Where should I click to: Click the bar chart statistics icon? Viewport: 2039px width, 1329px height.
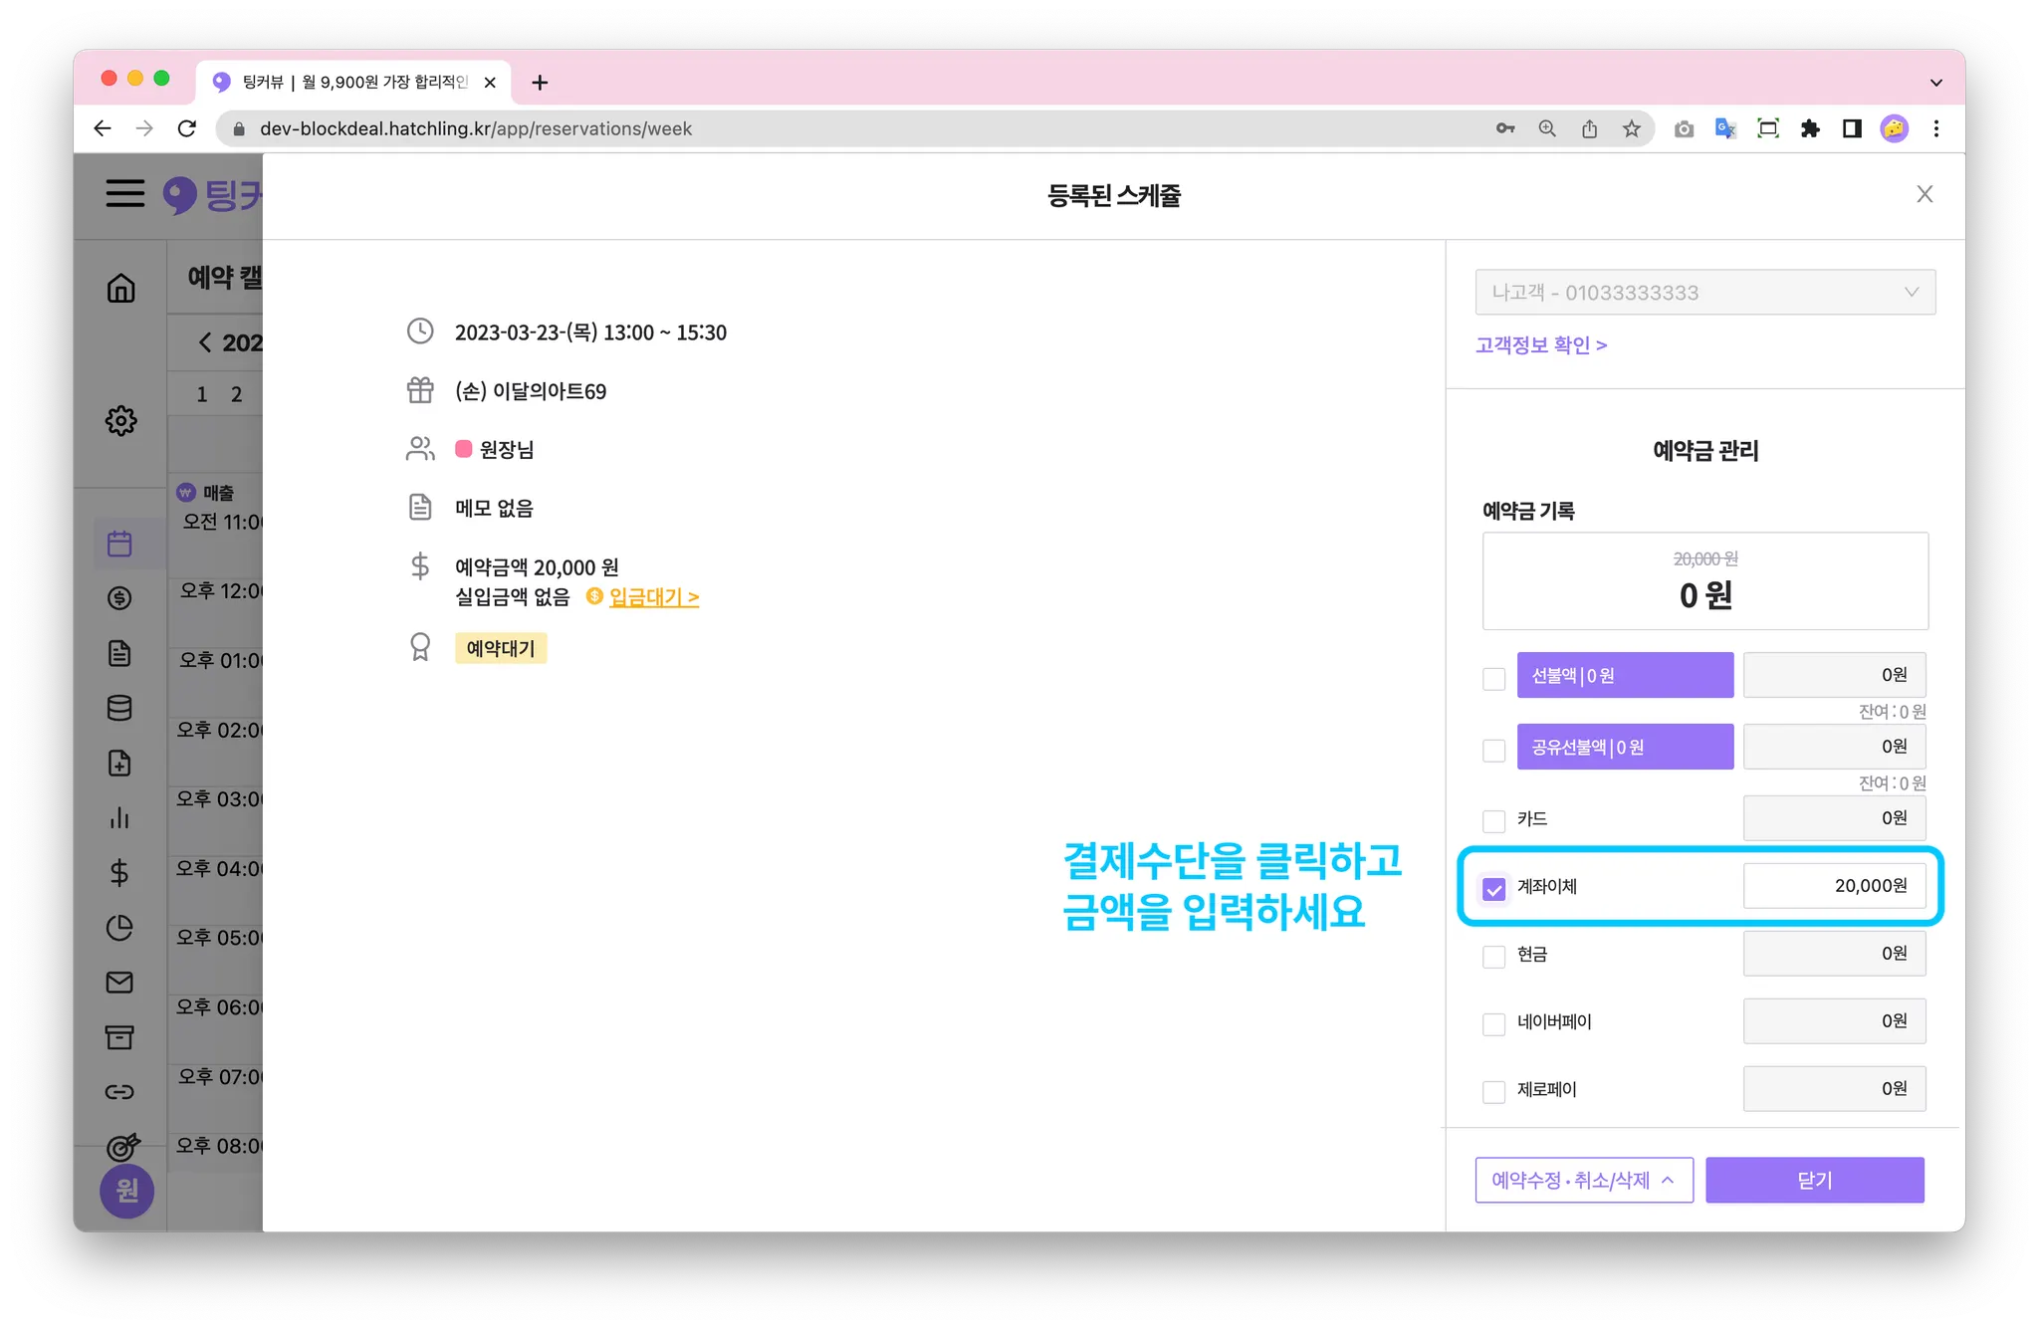(119, 818)
